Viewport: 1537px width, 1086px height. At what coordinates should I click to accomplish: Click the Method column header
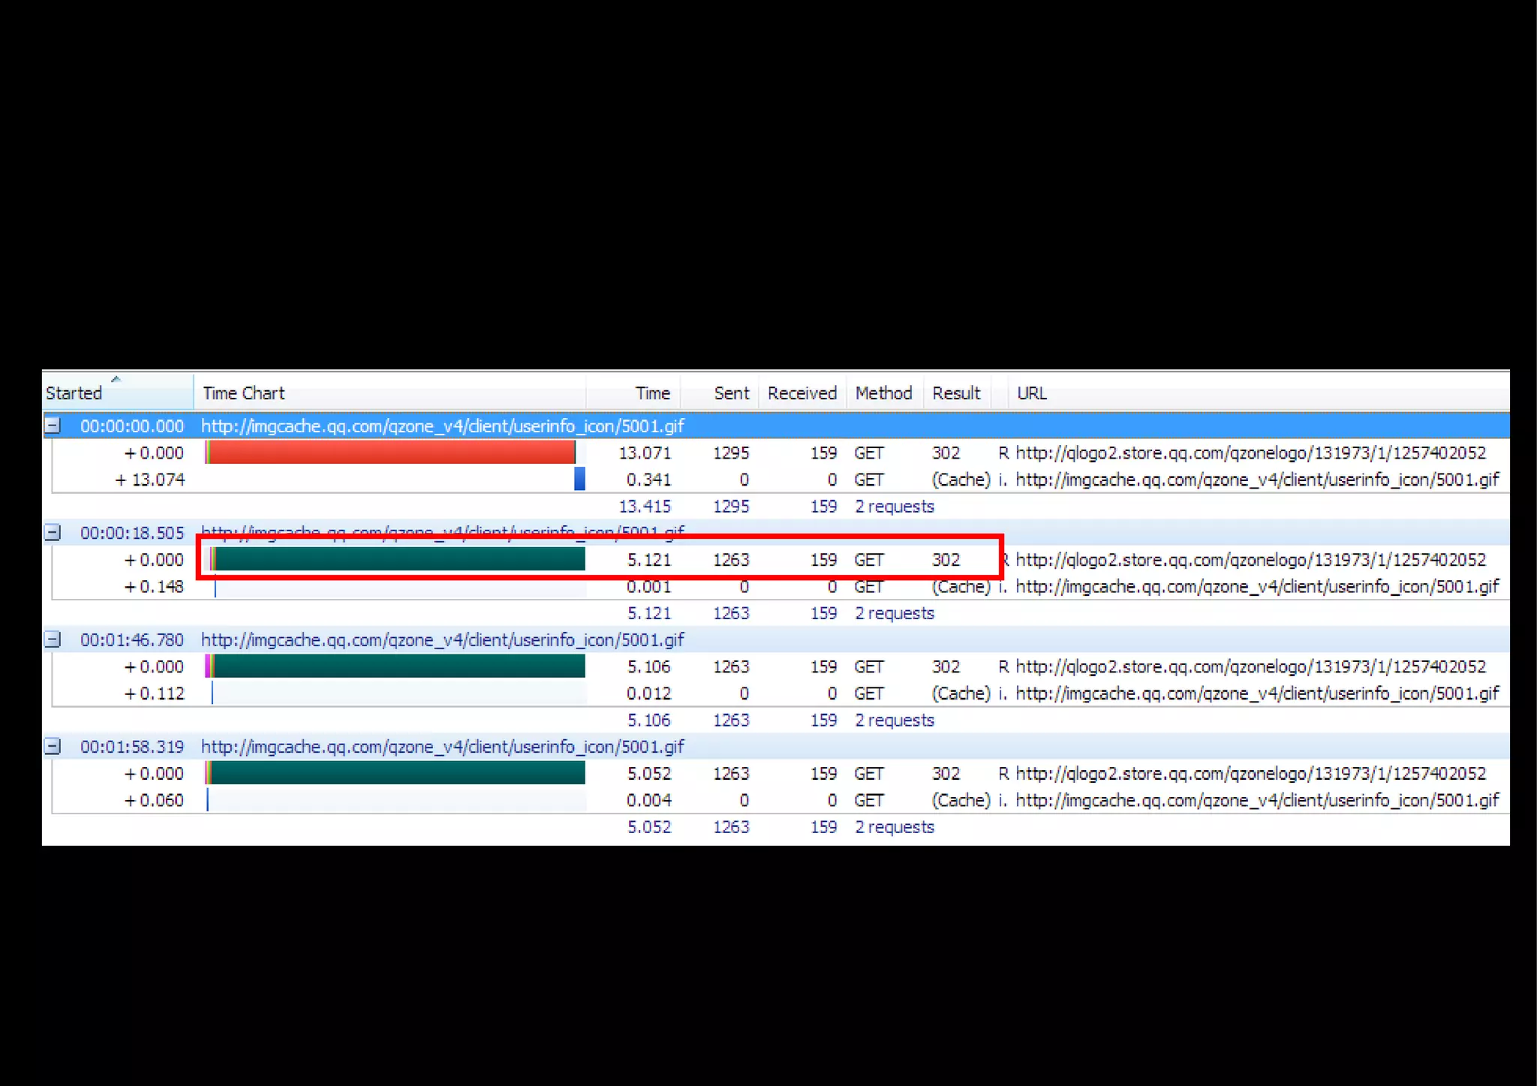[883, 393]
